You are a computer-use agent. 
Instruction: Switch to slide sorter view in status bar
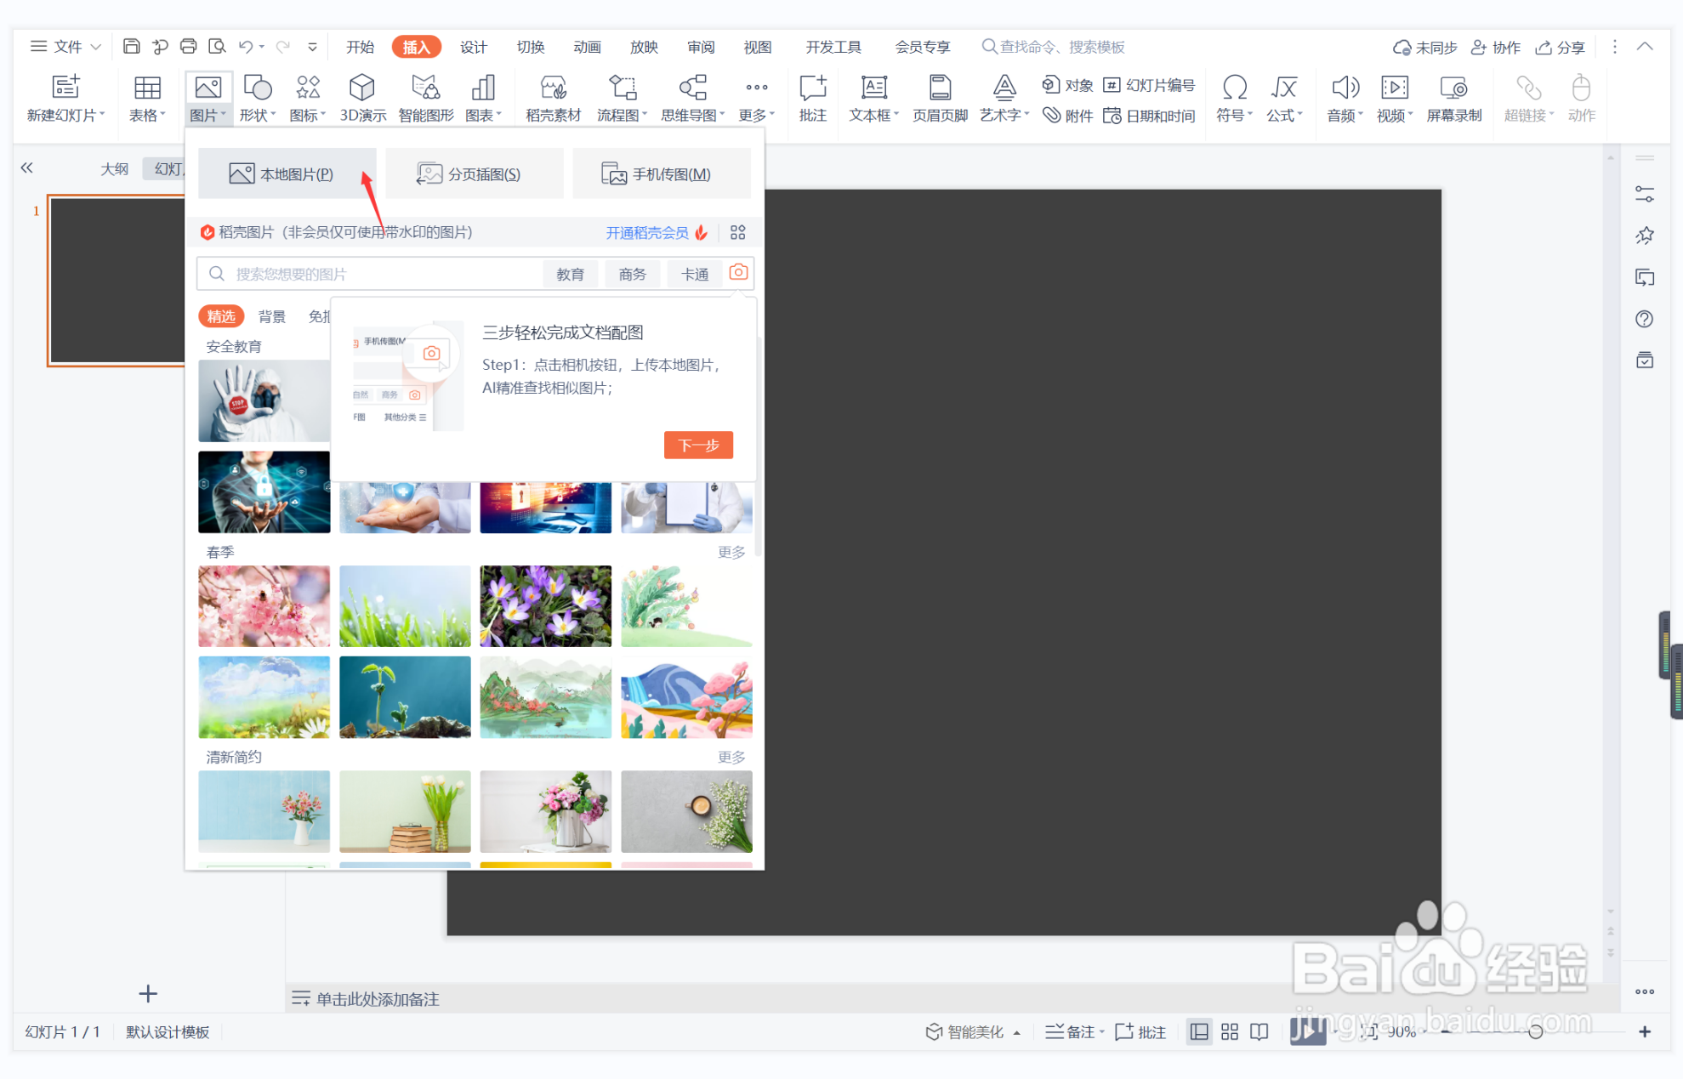click(x=1229, y=1031)
